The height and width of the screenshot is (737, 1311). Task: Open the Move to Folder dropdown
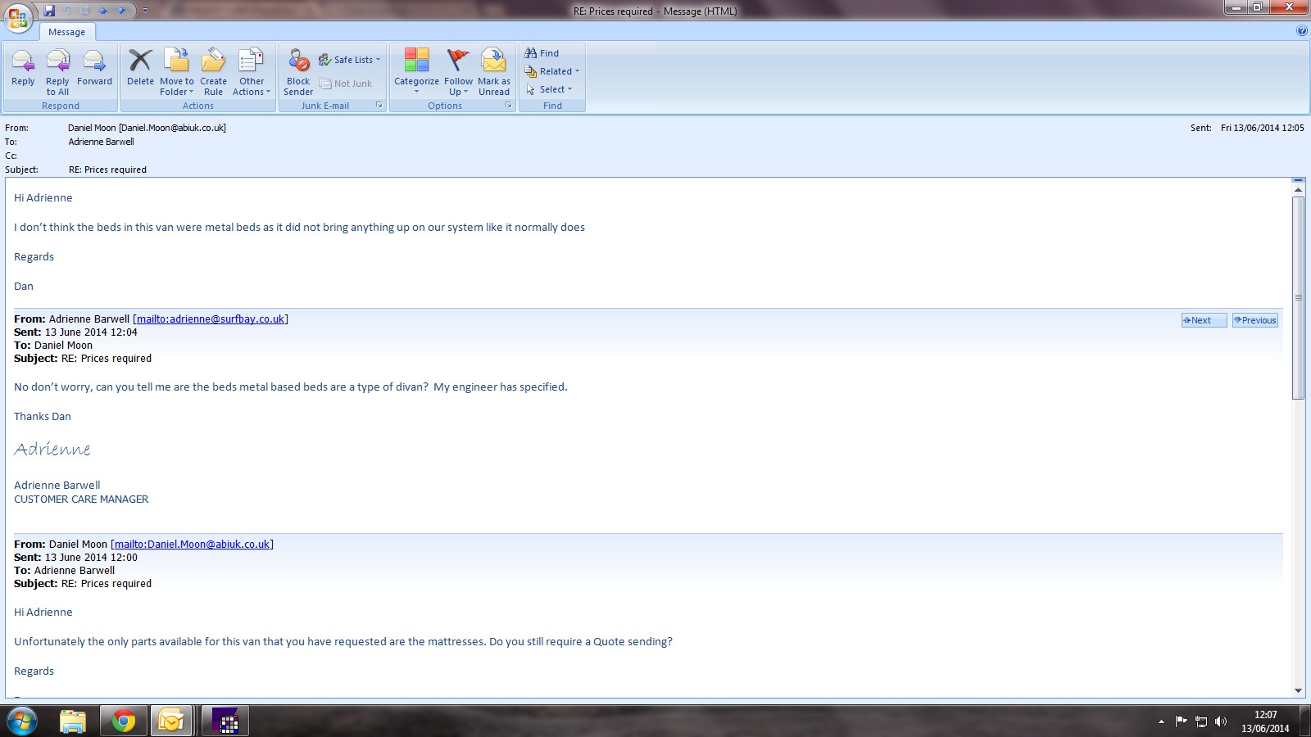(177, 69)
